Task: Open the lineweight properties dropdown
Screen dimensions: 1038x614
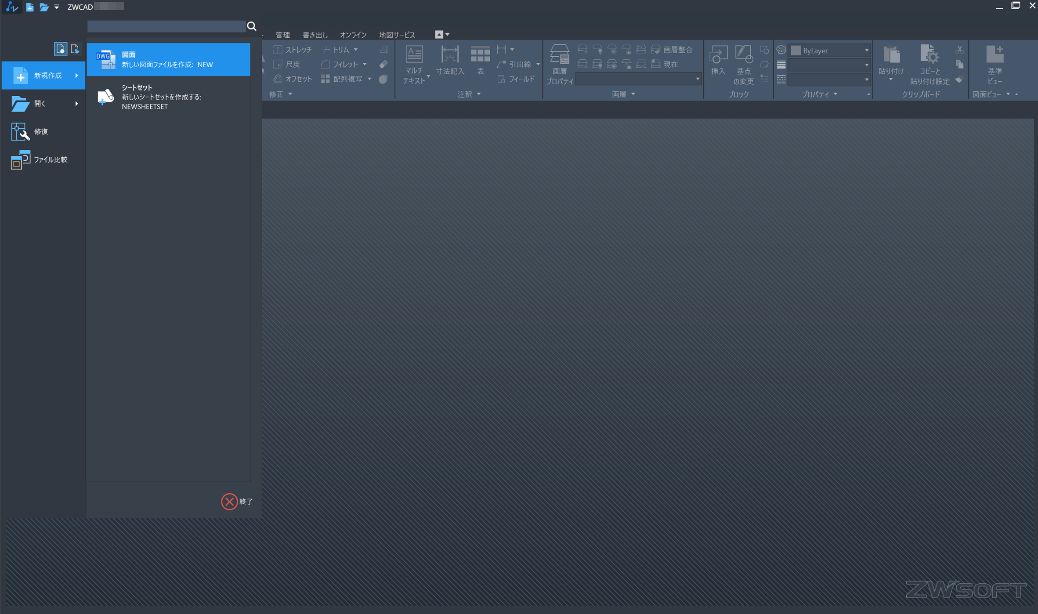Action: coord(829,65)
